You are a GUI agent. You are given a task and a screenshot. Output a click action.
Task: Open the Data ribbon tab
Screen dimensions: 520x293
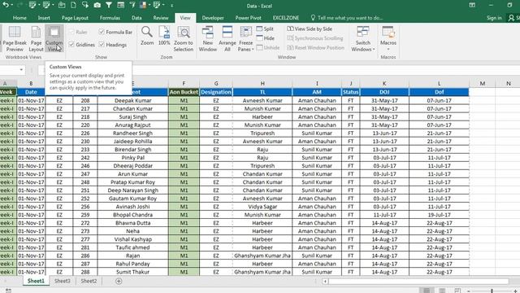(x=136, y=18)
